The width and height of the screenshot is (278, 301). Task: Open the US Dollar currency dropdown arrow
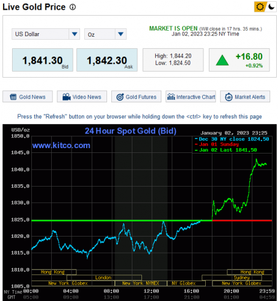pos(75,34)
